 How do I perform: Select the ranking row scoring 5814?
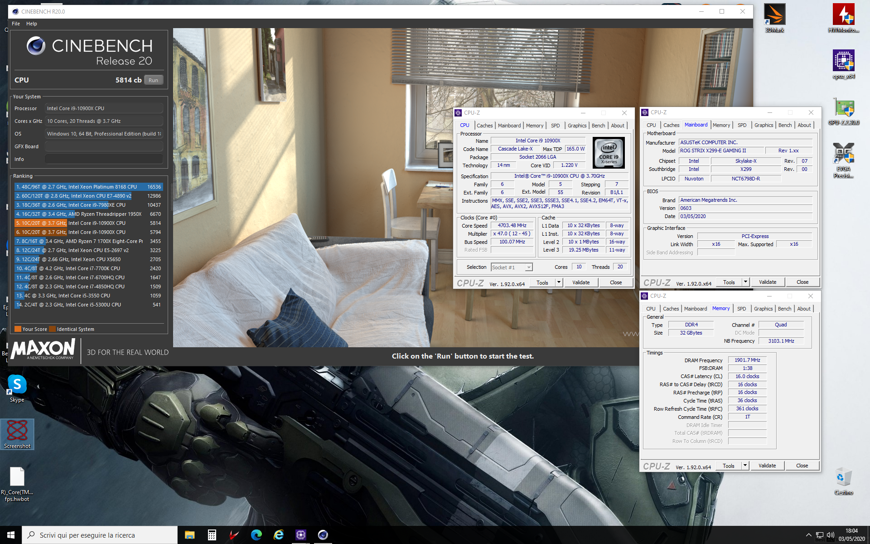coord(88,223)
